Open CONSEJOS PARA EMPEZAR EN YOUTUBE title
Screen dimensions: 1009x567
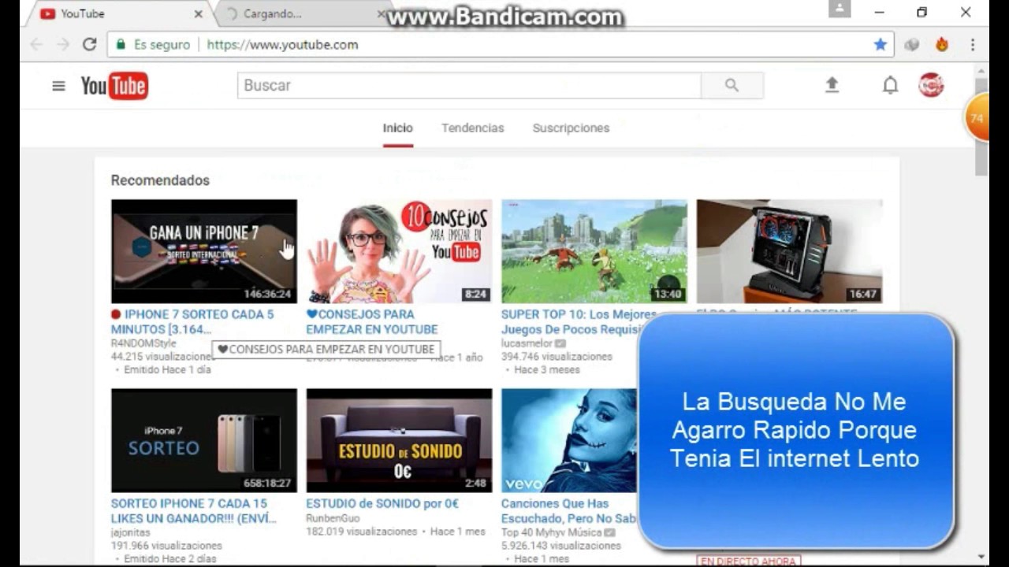(372, 321)
